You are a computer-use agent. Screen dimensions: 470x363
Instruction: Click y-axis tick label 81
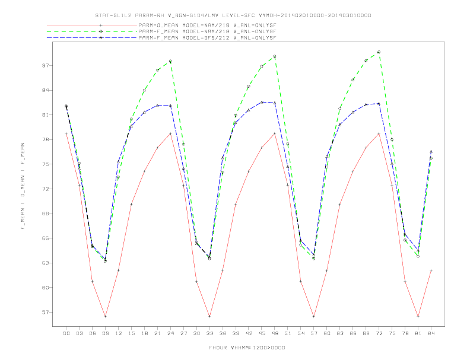click(x=46, y=114)
